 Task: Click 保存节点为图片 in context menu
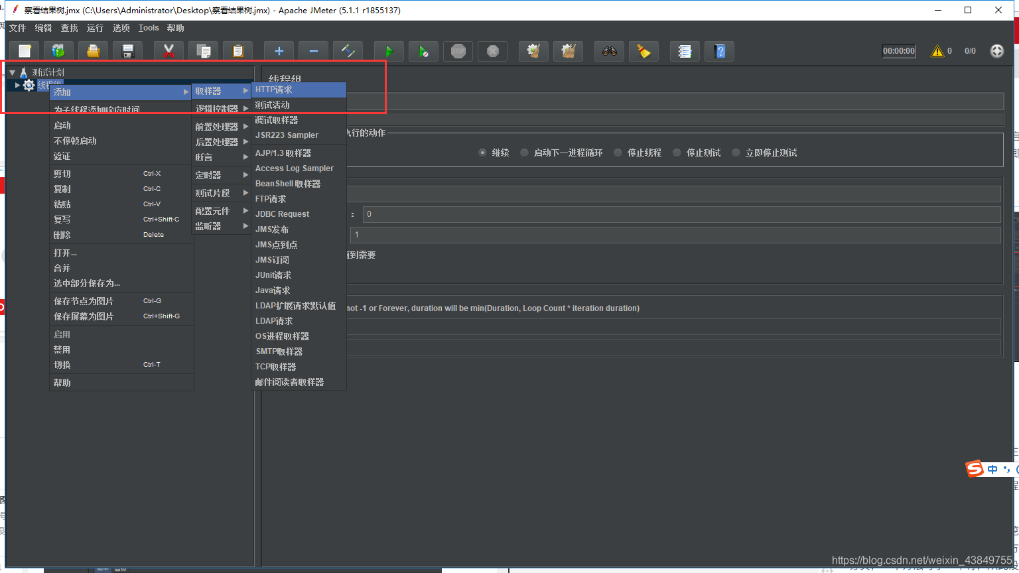[121, 301]
